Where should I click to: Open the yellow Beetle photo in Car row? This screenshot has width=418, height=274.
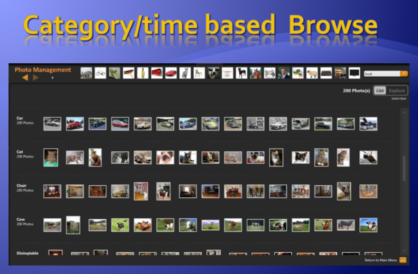(x=210, y=124)
